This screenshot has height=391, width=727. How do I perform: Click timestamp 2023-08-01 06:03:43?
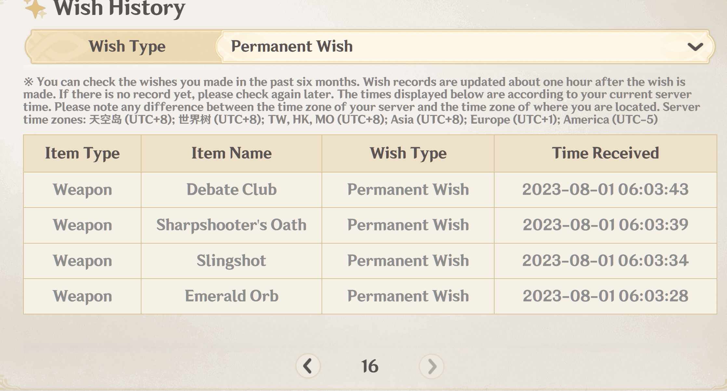[x=605, y=190]
